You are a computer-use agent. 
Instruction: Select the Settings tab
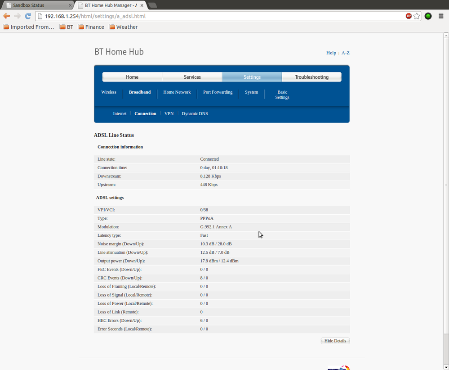252,77
